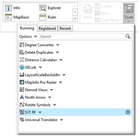Open the Rotate Symbols dropdown arrow
The width and height of the screenshot is (139, 136).
tap(55, 105)
